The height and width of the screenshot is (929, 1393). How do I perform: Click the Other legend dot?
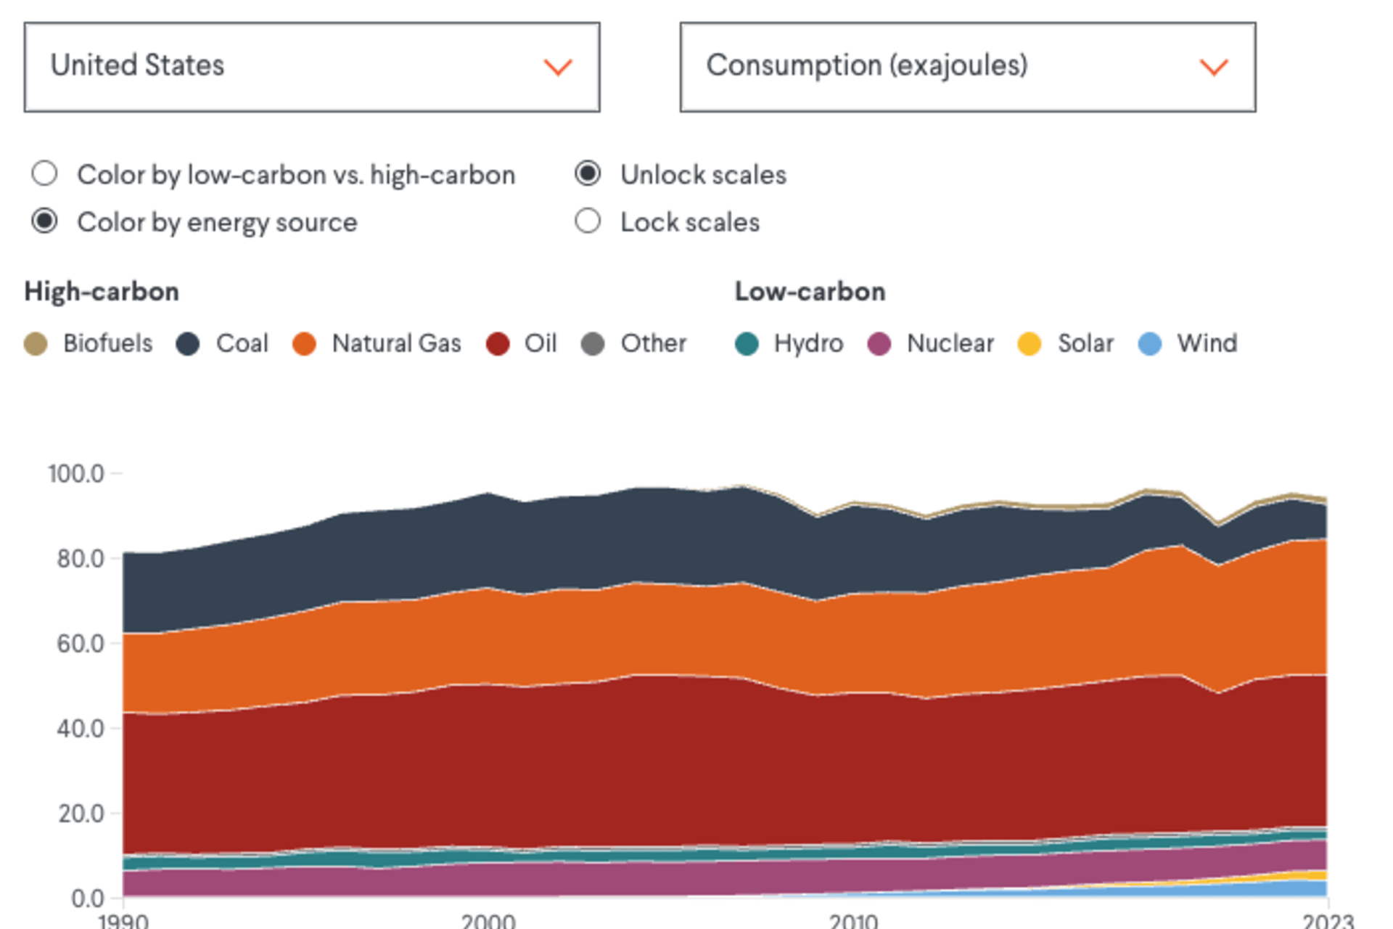point(593,343)
